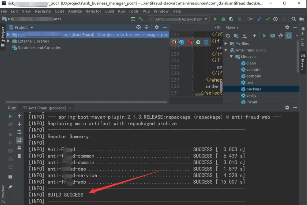307x205 pixels.
Task: Click the Build project hammer icon
Action: point(141,19)
